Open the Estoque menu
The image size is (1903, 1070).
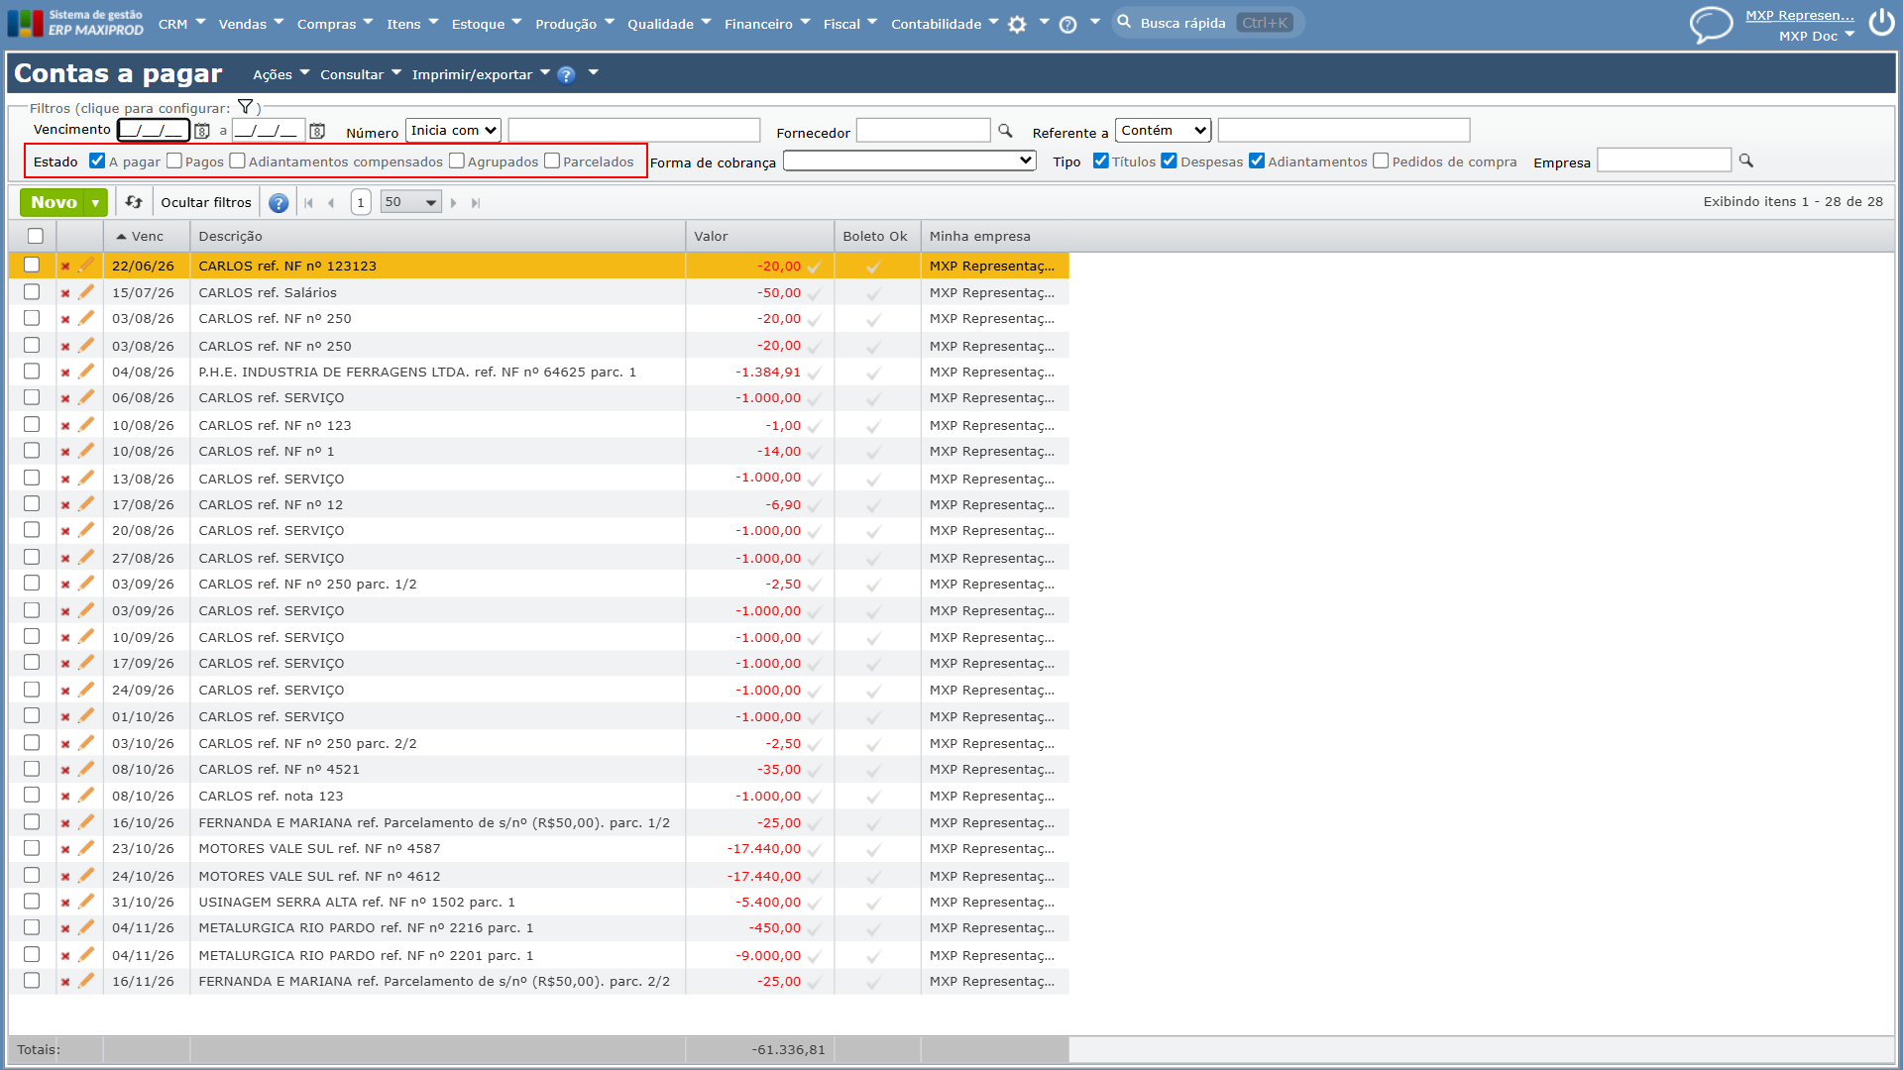[x=486, y=24]
